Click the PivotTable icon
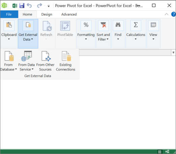This screenshot has height=154, width=176. point(65,26)
